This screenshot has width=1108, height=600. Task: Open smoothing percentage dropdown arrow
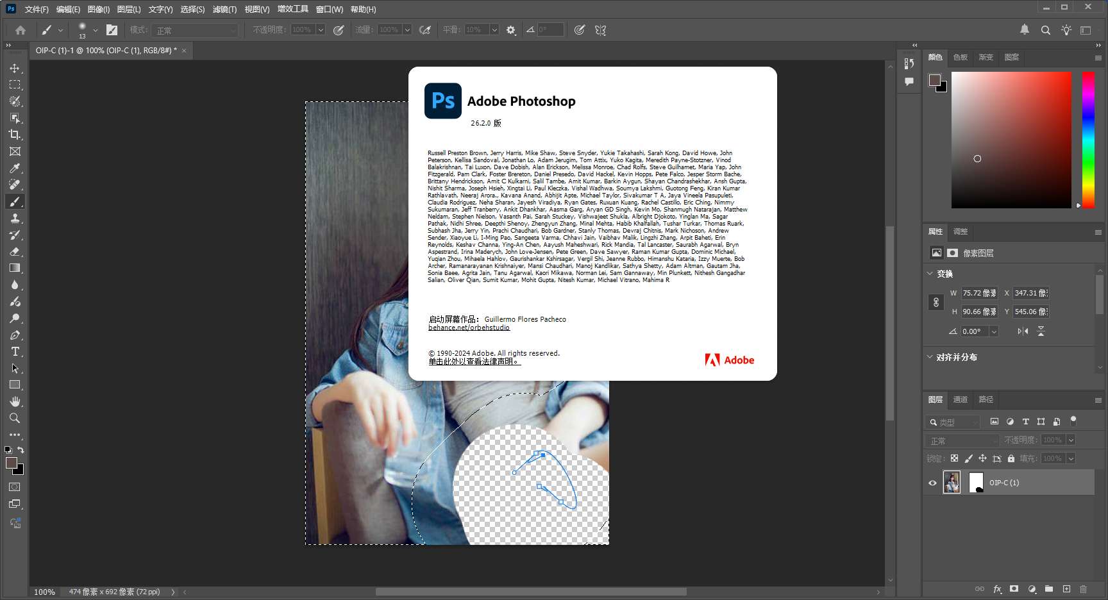coord(494,30)
